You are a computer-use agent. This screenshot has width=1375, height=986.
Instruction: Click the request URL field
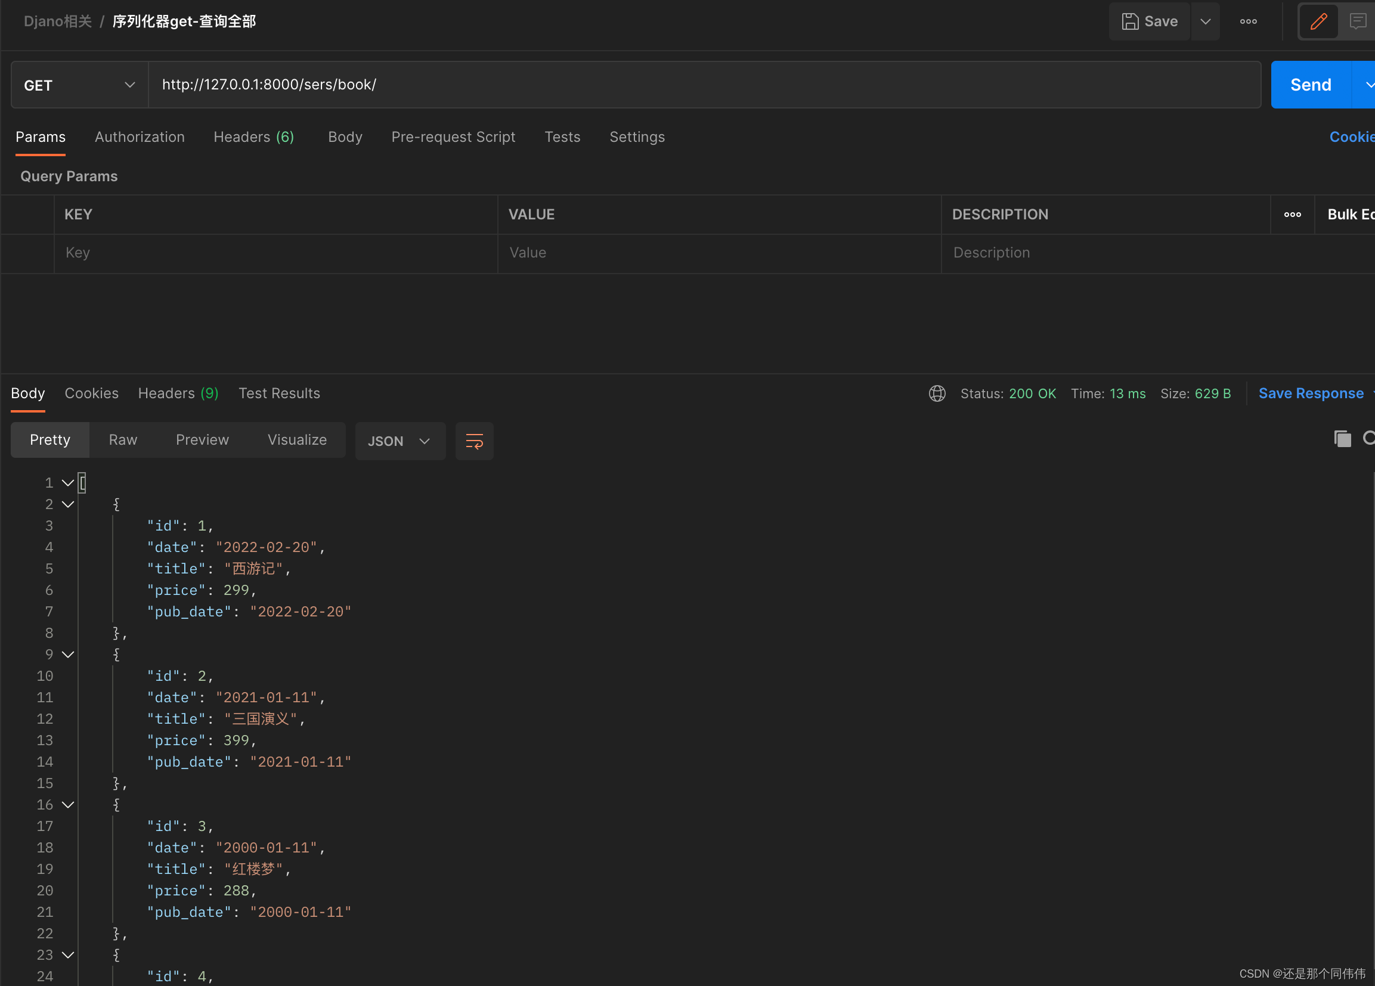704,85
